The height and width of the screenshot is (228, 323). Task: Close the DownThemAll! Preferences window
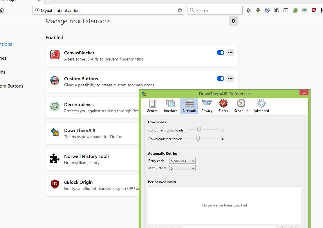[304, 92]
